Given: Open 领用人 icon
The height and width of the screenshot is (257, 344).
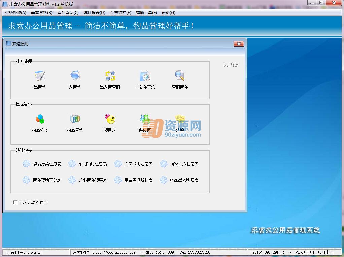Looking at the screenshot, I should pyautogui.click(x=110, y=119).
